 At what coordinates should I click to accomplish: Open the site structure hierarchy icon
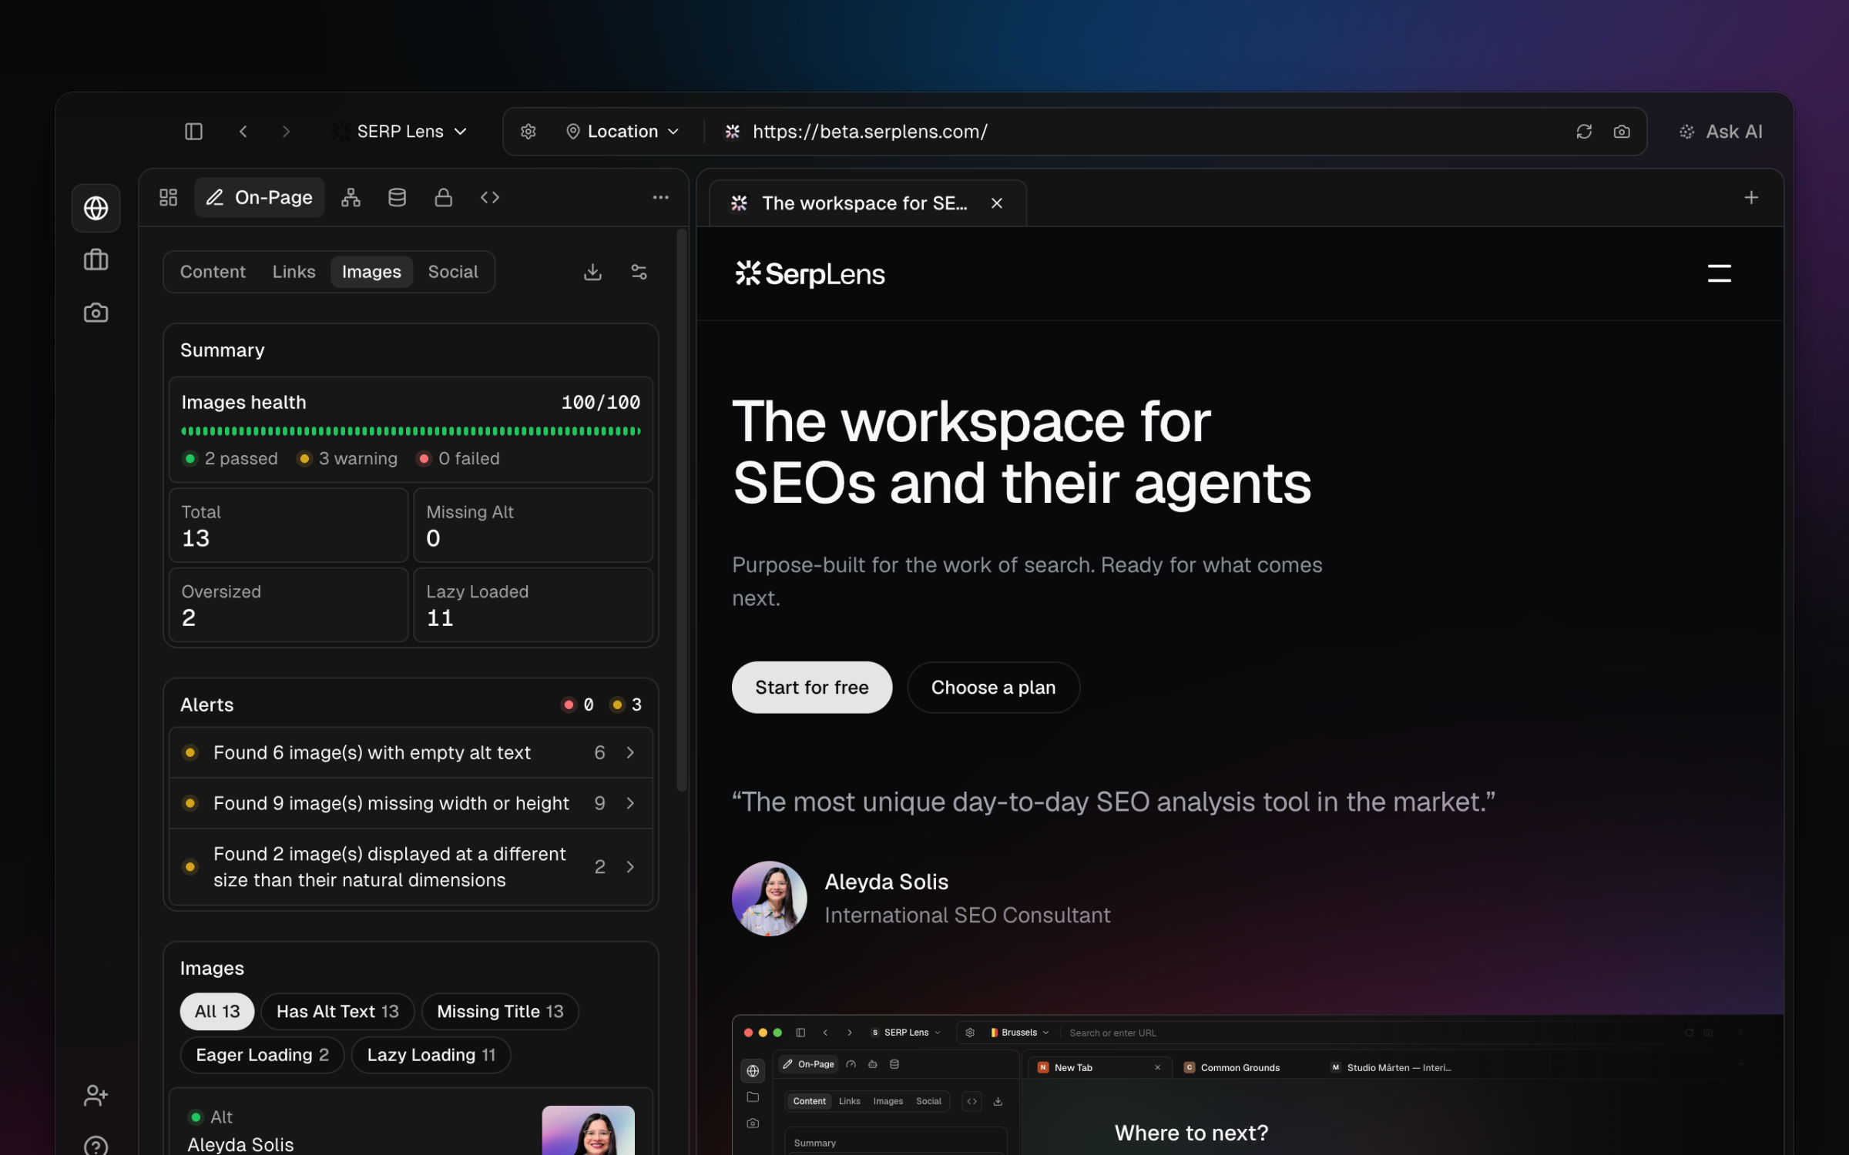point(351,198)
